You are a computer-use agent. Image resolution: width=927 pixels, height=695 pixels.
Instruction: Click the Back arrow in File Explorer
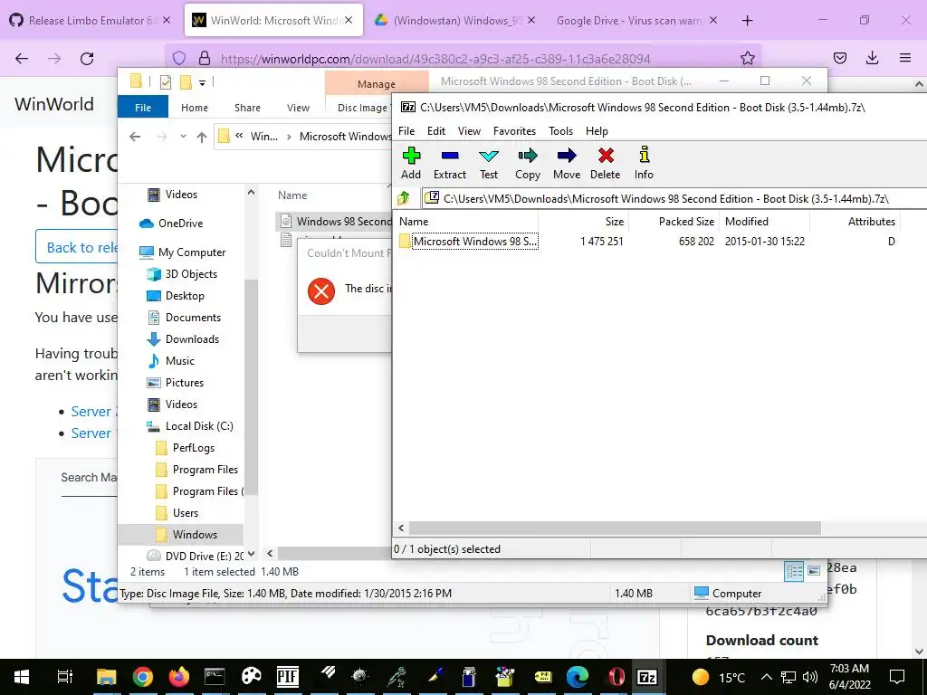(x=136, y=137)
